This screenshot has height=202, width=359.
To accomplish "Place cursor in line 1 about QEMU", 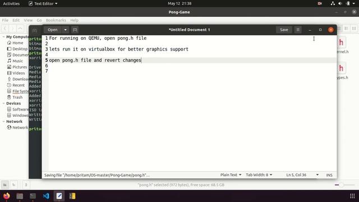I will (98, 38).
